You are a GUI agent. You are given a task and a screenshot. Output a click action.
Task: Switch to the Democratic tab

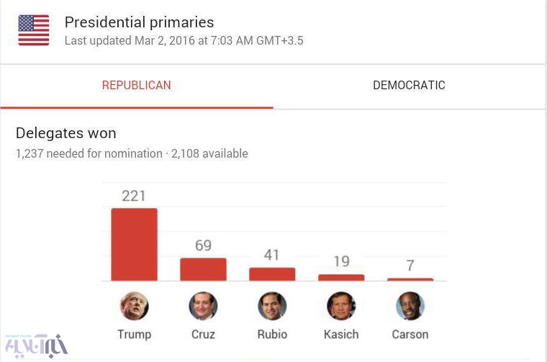(409, 86)
